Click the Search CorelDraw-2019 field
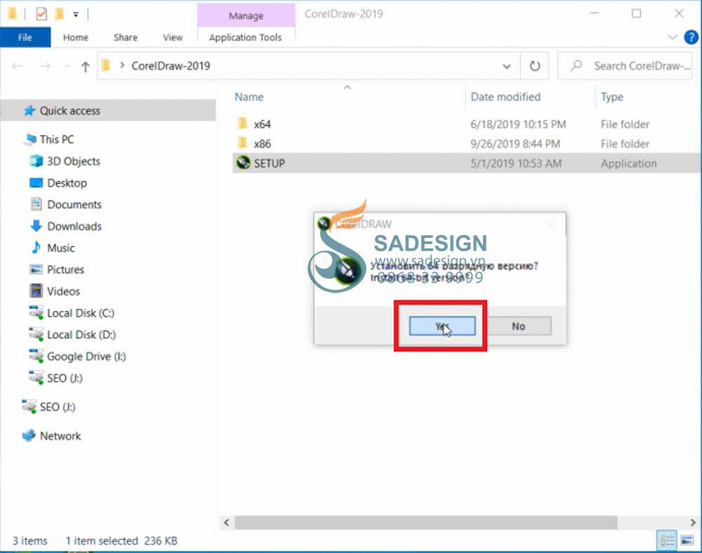The width and height of the screenshot is (702, 553). coord(625,66)
